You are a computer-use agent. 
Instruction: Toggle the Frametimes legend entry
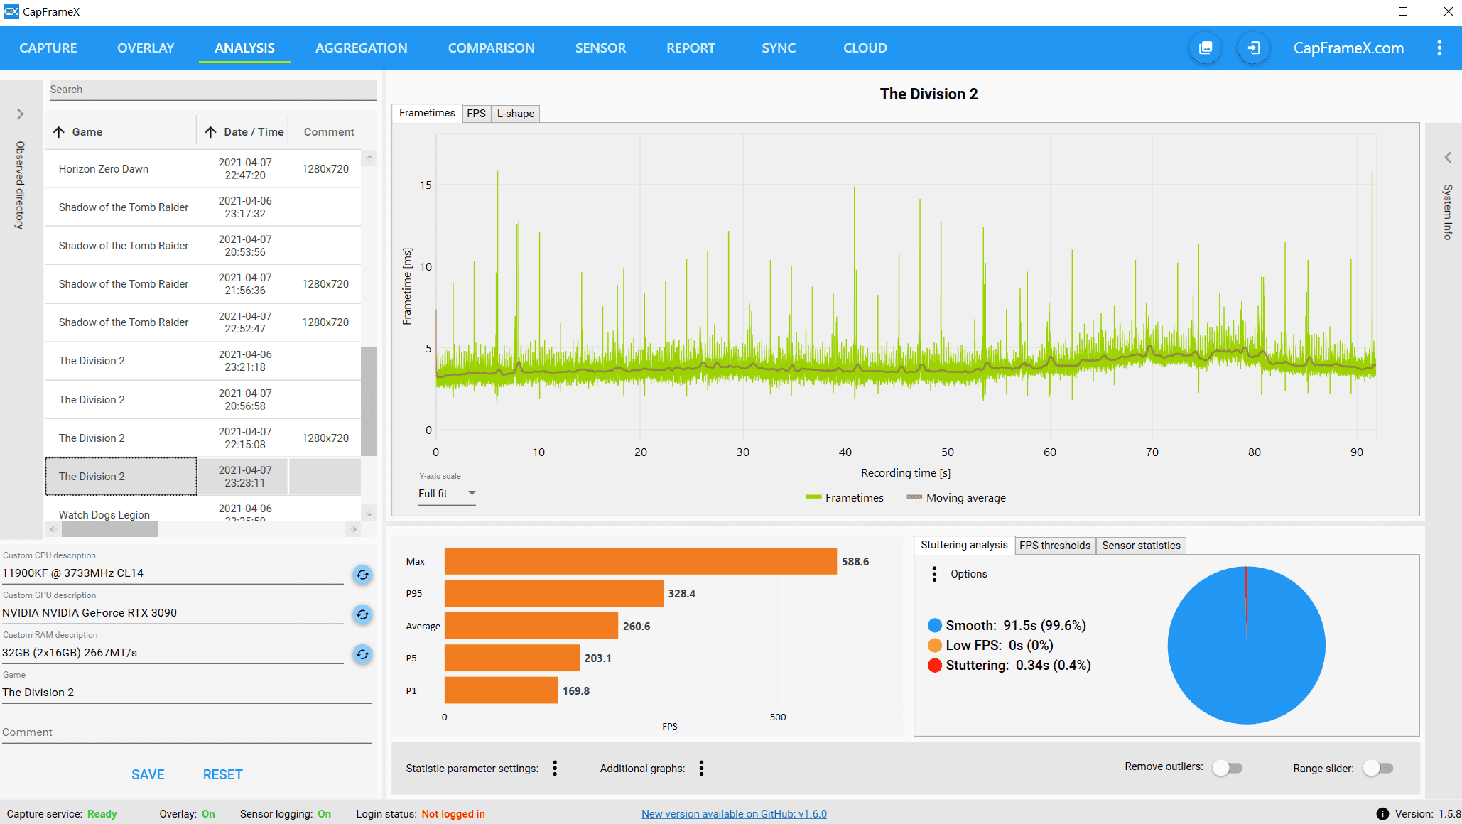point(845,498)
